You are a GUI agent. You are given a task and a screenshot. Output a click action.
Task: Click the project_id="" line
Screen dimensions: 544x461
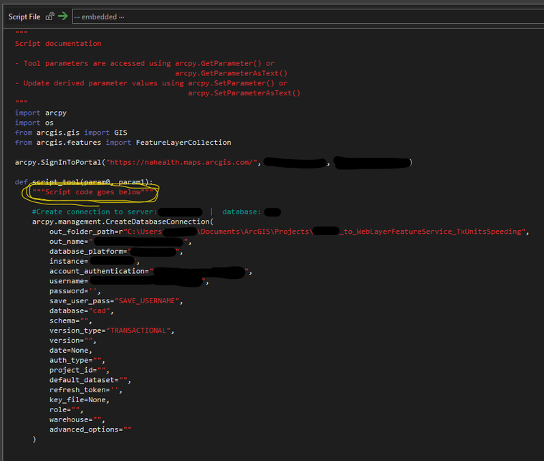click(x=80, y=370)
